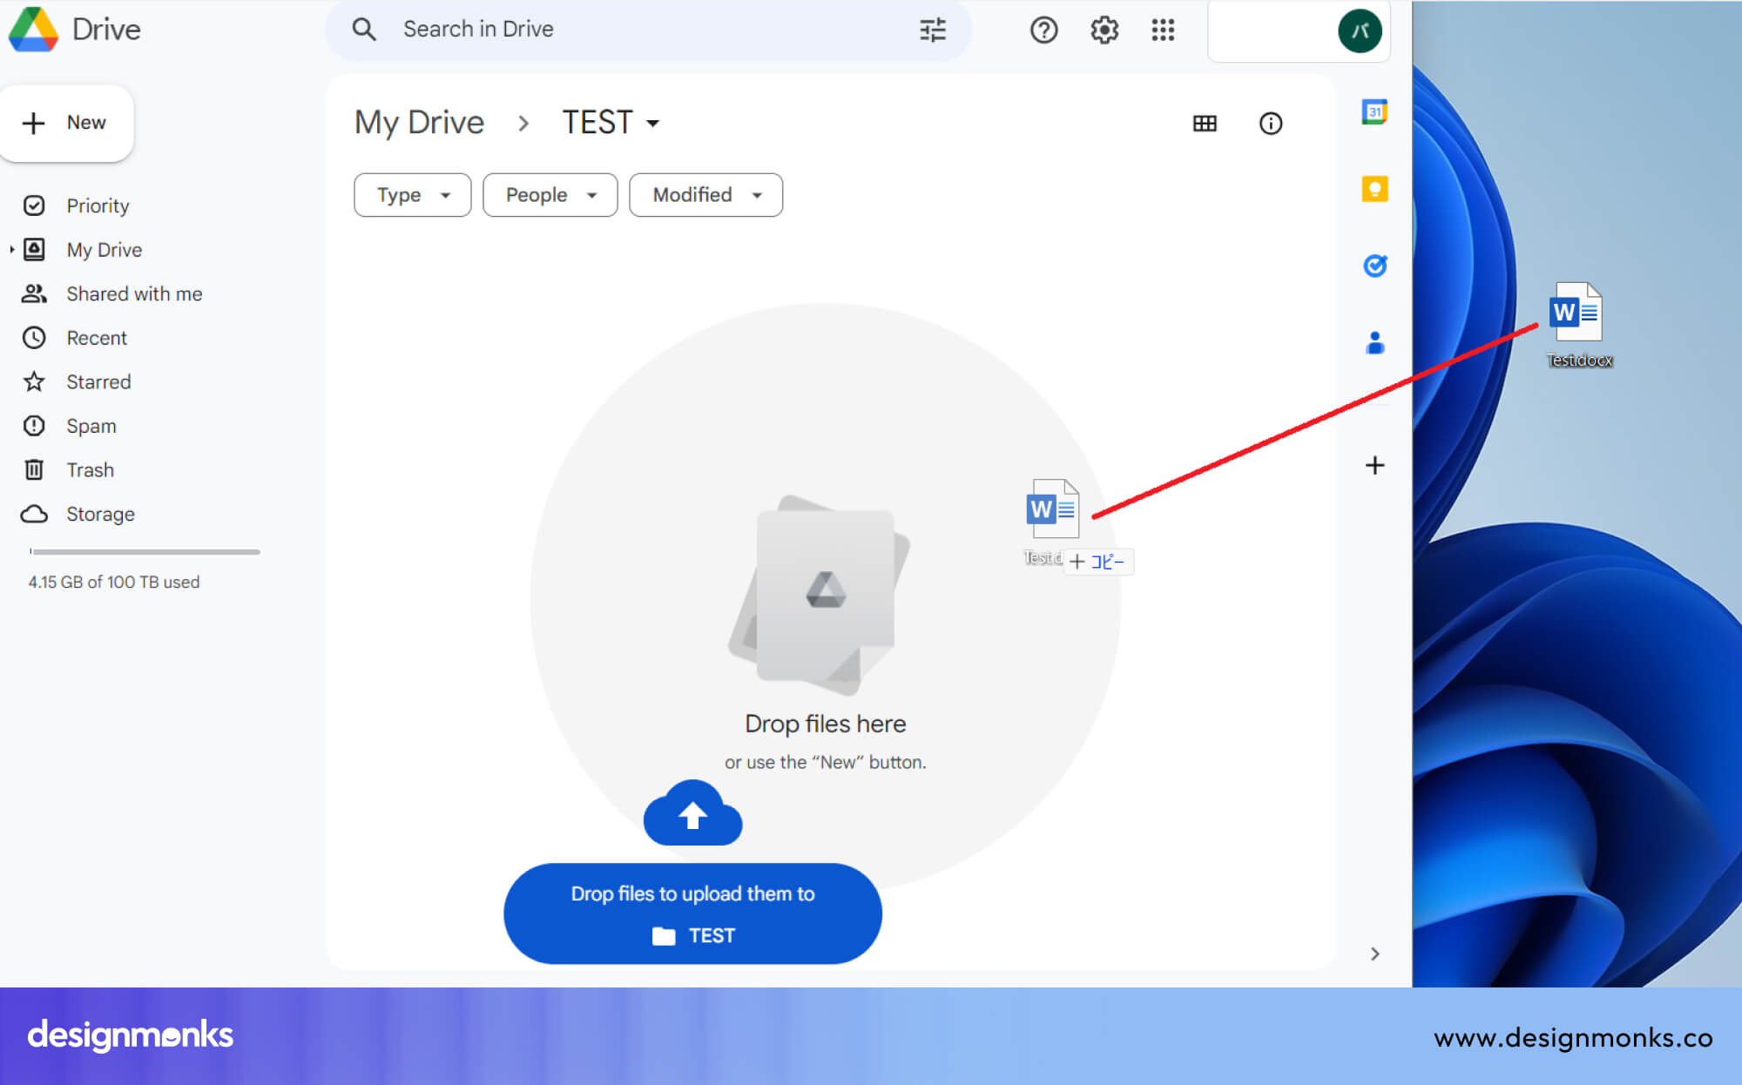Click the New button
The height and width of the screenshot is (1085, 1742).
[x=67, y=123]
